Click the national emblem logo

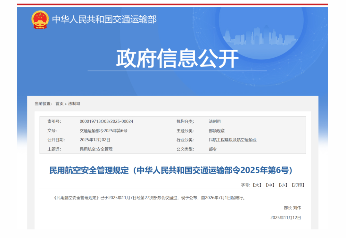click(x=40, y=20)
